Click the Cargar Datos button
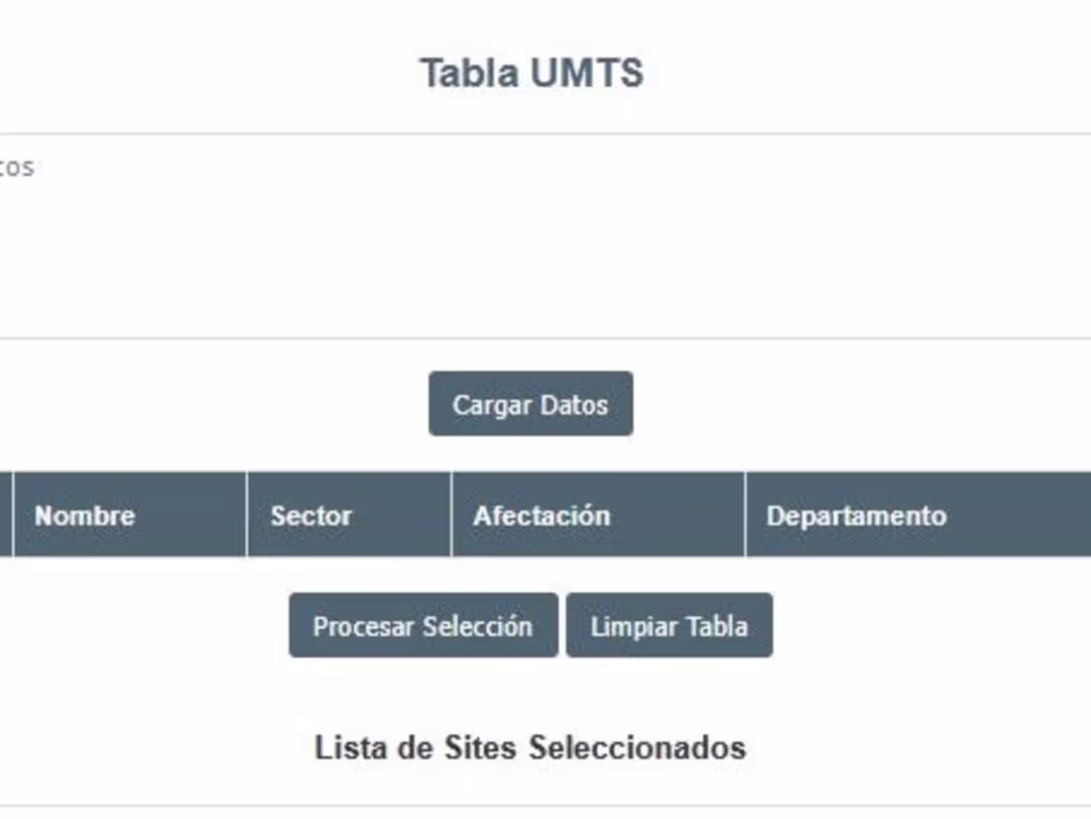 coord(531,404)
